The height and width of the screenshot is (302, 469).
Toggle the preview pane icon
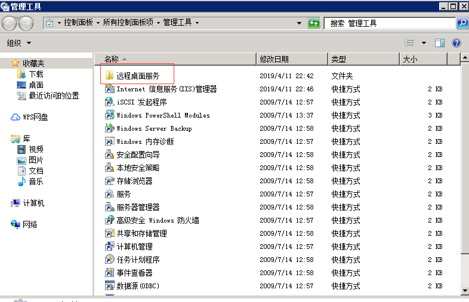coord(440,43)
